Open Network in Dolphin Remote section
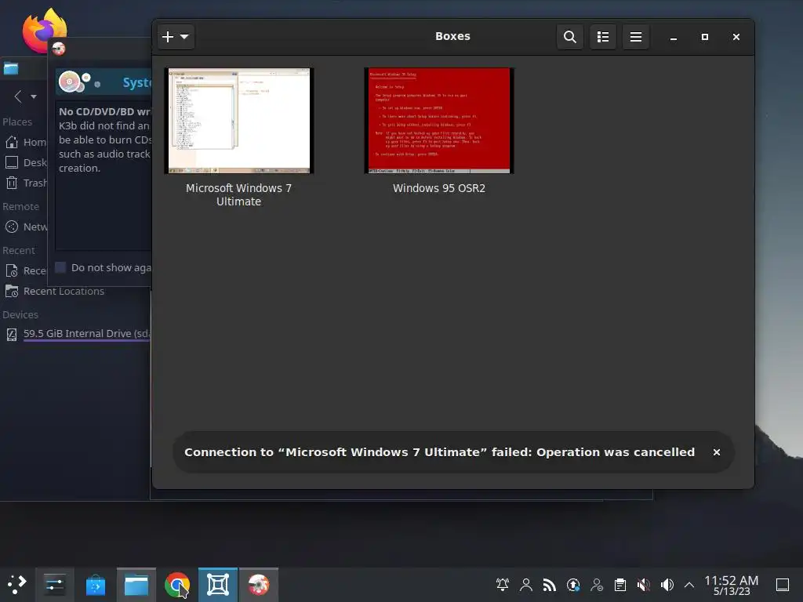This screenshot has width=803, height=602. [26, 227]
